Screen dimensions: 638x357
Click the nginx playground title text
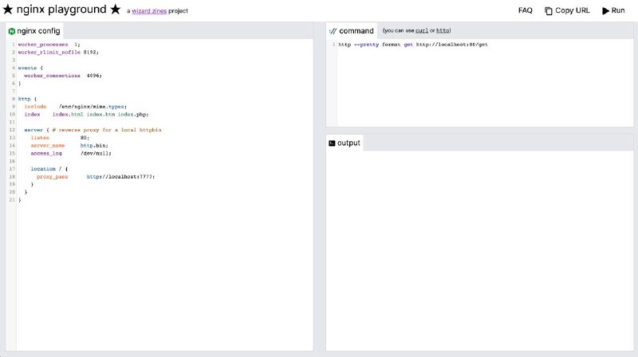pos(61,10)
